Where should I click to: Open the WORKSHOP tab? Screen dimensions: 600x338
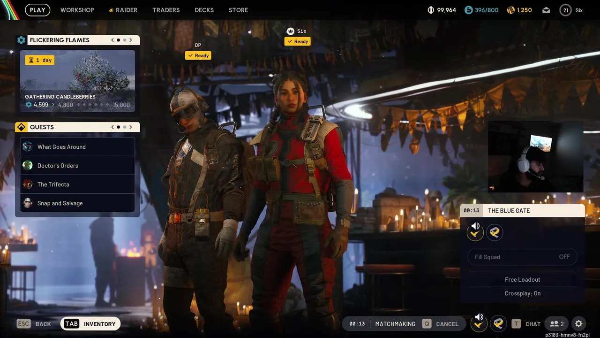click(x=77, y=10)
